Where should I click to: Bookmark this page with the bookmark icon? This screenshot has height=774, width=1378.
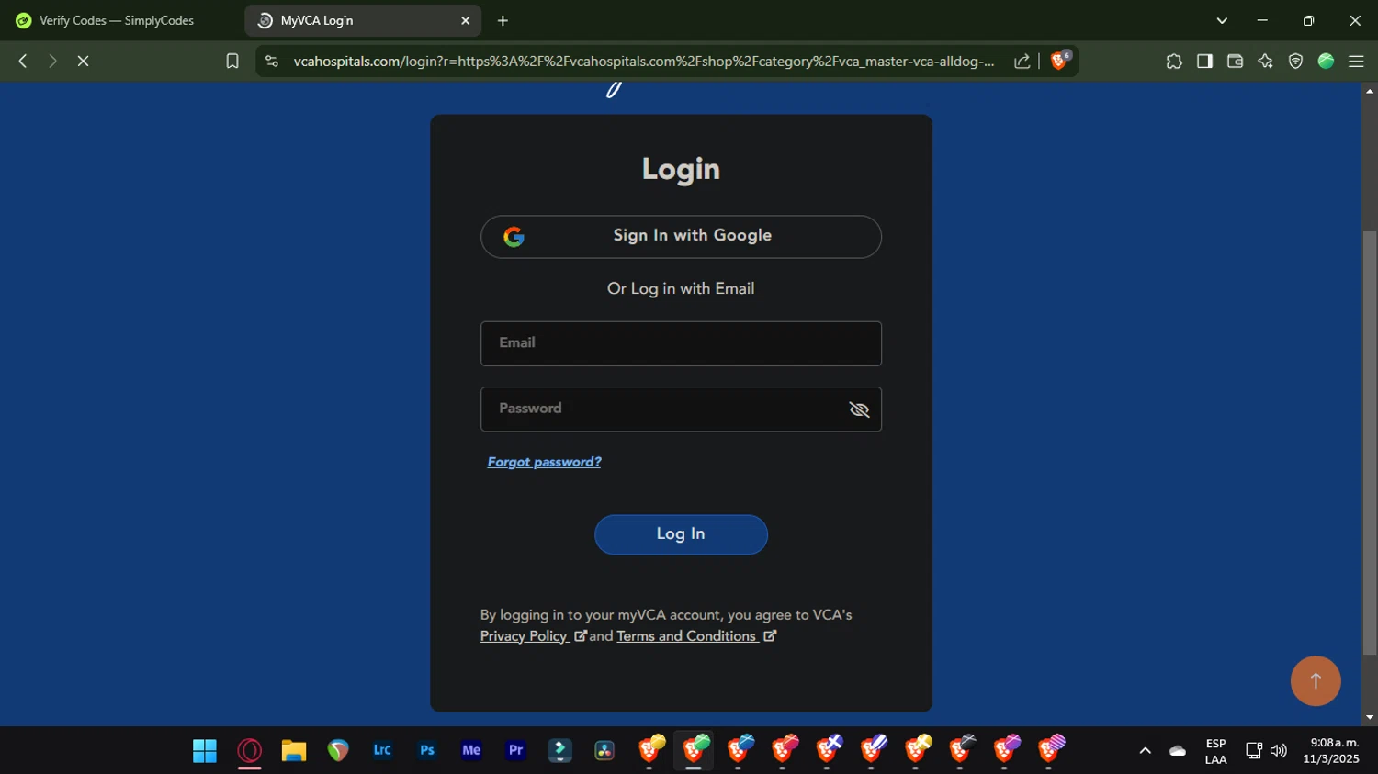(232, 61)
